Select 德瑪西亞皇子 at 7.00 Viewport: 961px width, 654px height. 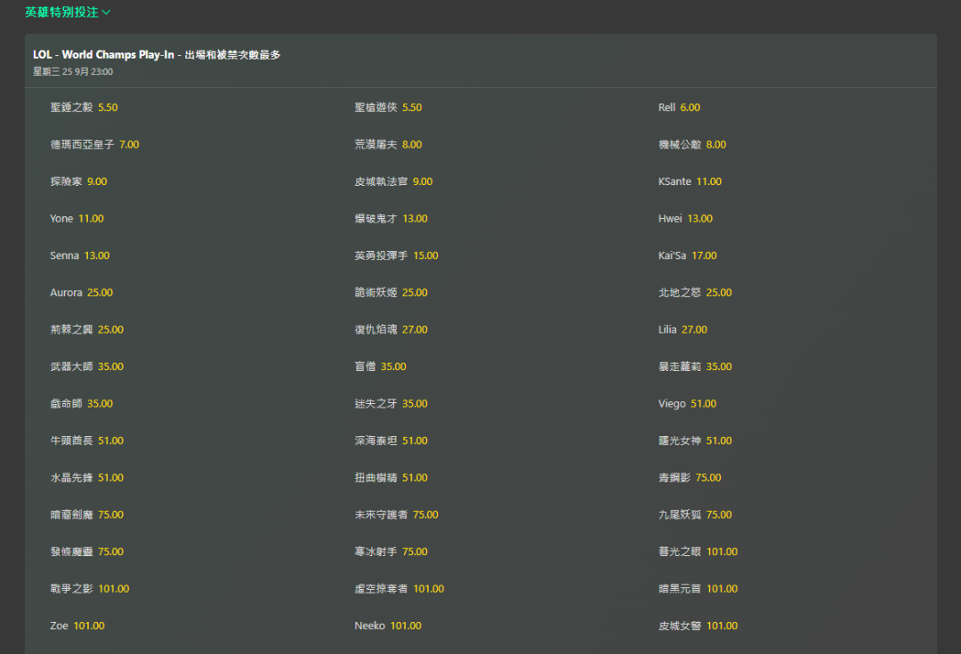click(x=129, y=145)
